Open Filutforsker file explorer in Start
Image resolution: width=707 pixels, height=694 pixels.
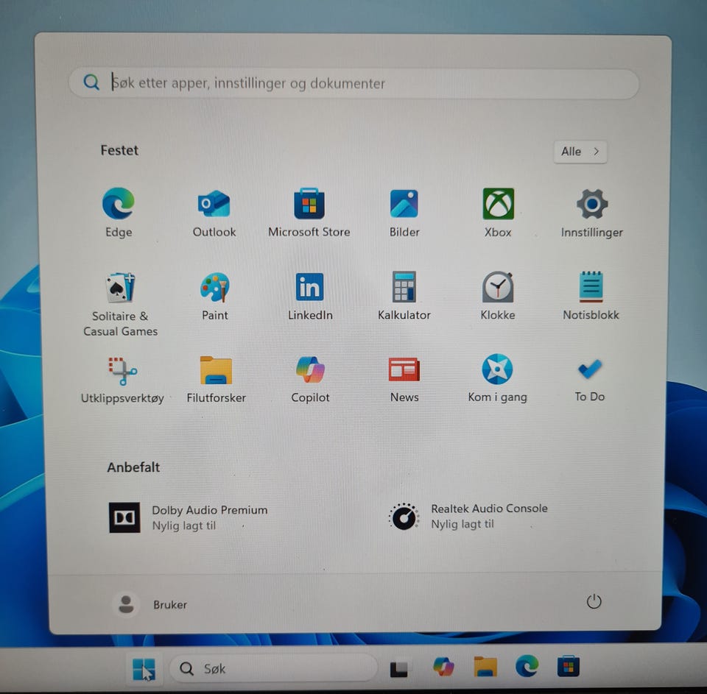pos(216,378)
